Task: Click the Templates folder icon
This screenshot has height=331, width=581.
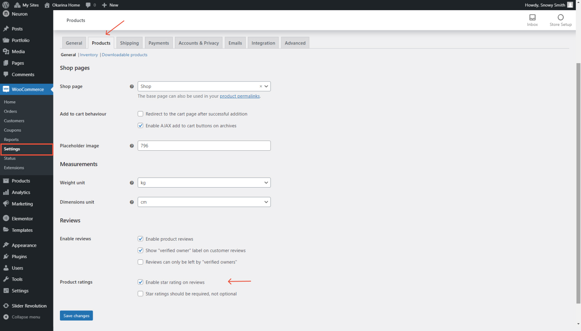Action: tap(6, 230)
